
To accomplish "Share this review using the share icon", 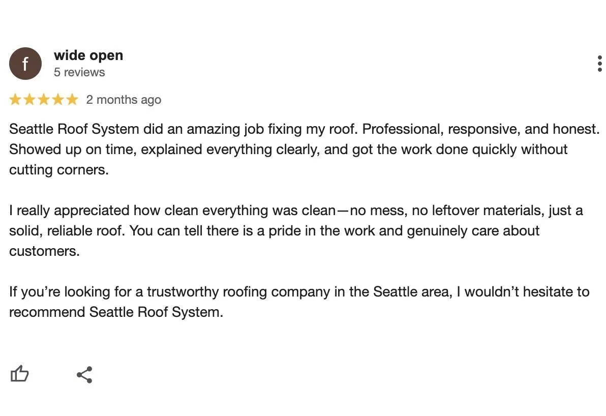I will click(84, 375).
